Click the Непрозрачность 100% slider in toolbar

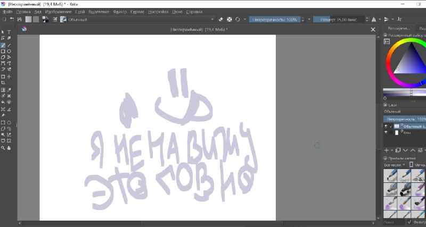tap(275, 20)
